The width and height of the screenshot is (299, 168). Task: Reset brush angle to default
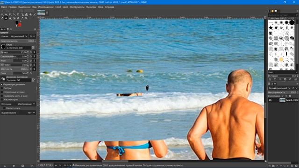[31, 61]
